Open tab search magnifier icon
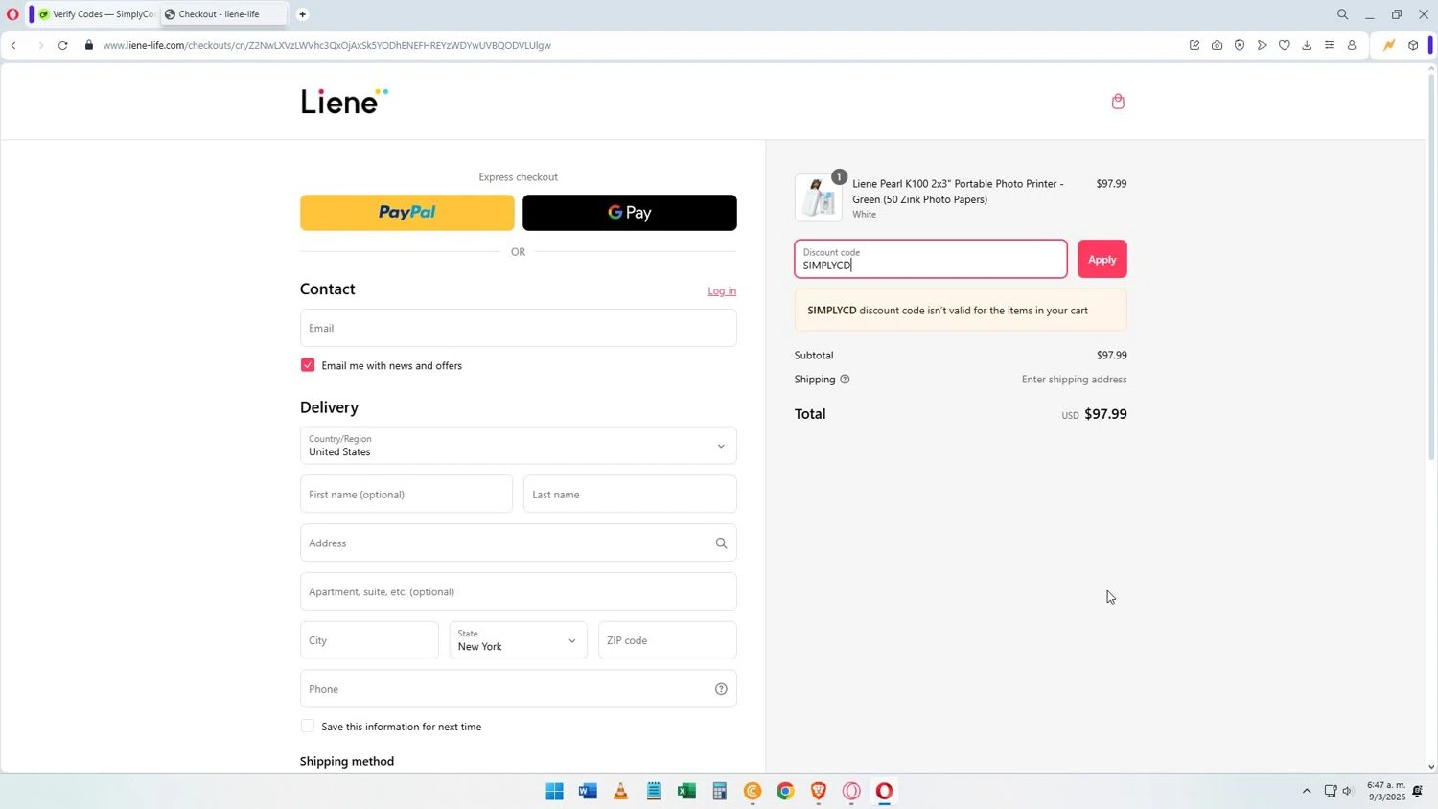 pyautogui.click(x=1342, y=14)
